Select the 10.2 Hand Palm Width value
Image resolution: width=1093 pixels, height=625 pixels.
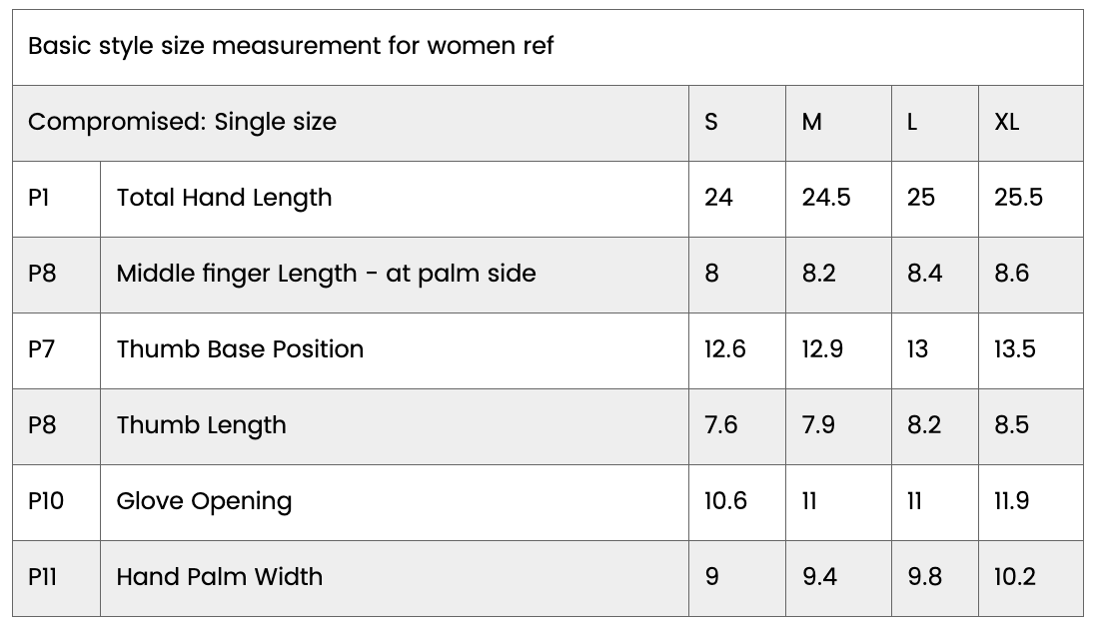(x=1015, y=577)
